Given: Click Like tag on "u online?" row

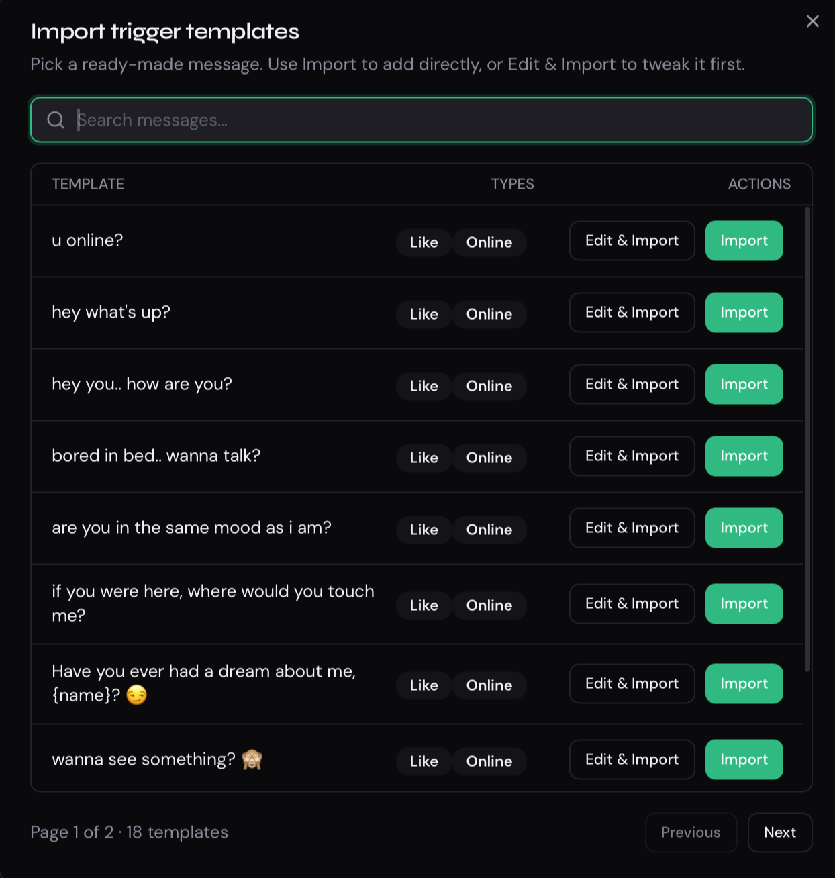Looking at the screenshot, I should pos(424,242).
